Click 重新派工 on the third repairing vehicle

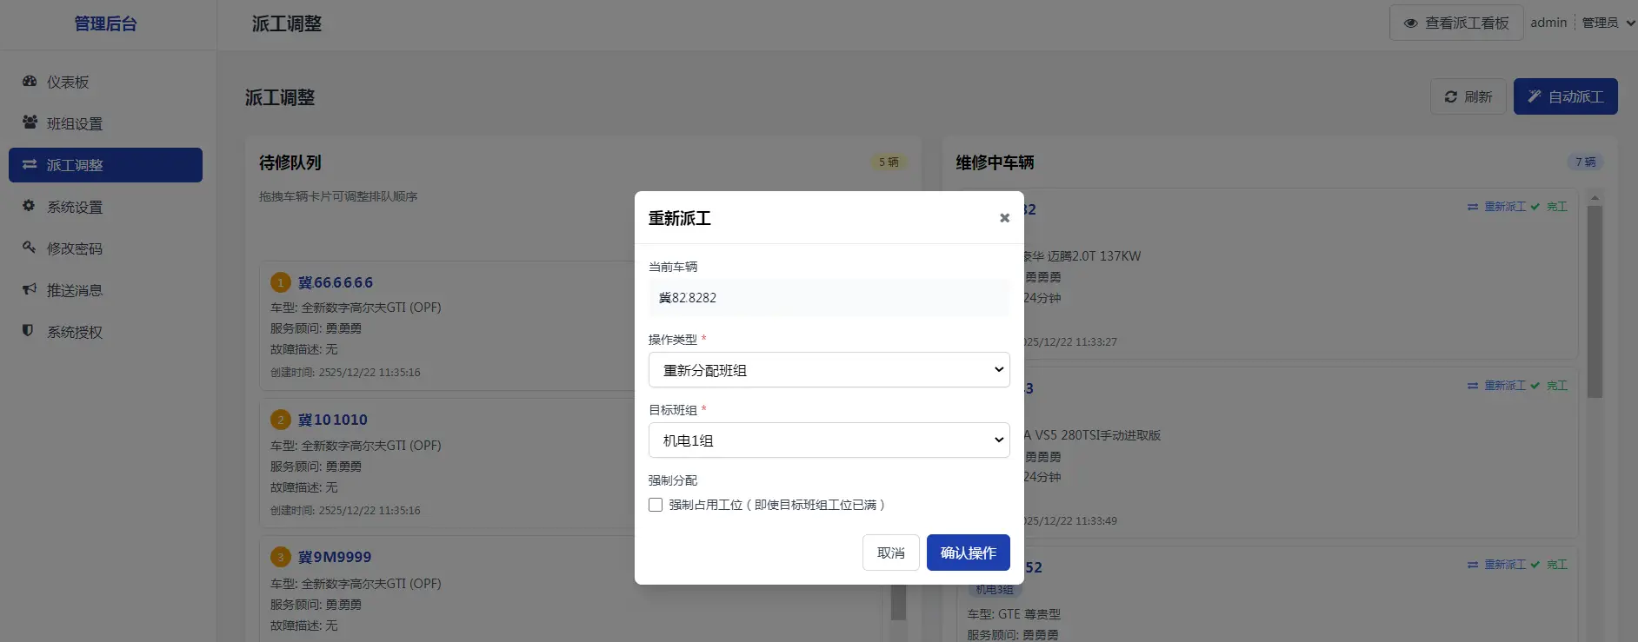click(x=1496, y=565)
